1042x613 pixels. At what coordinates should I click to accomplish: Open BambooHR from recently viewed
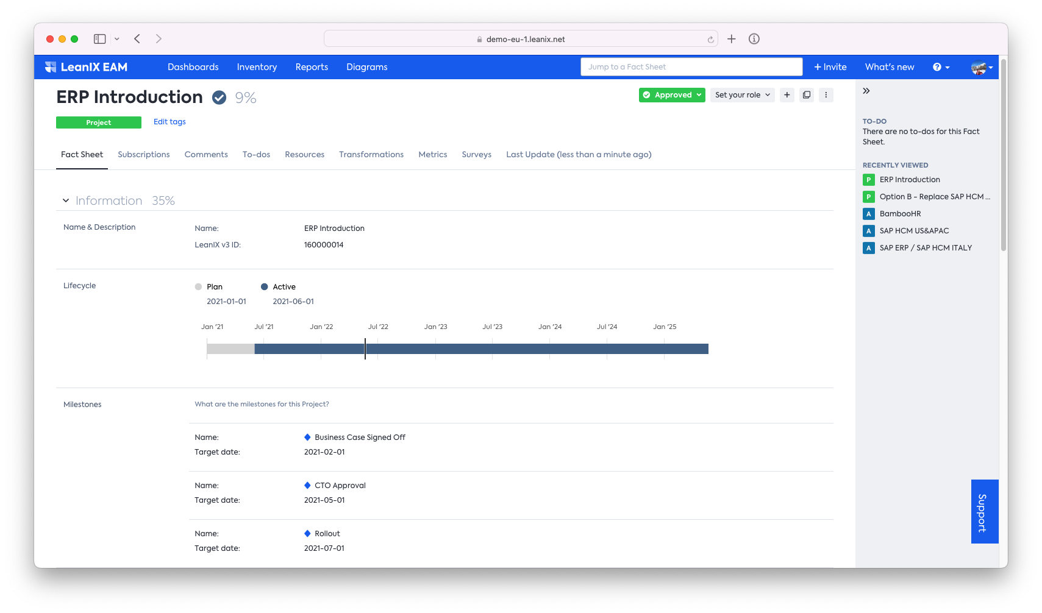[x=901, y=214]
